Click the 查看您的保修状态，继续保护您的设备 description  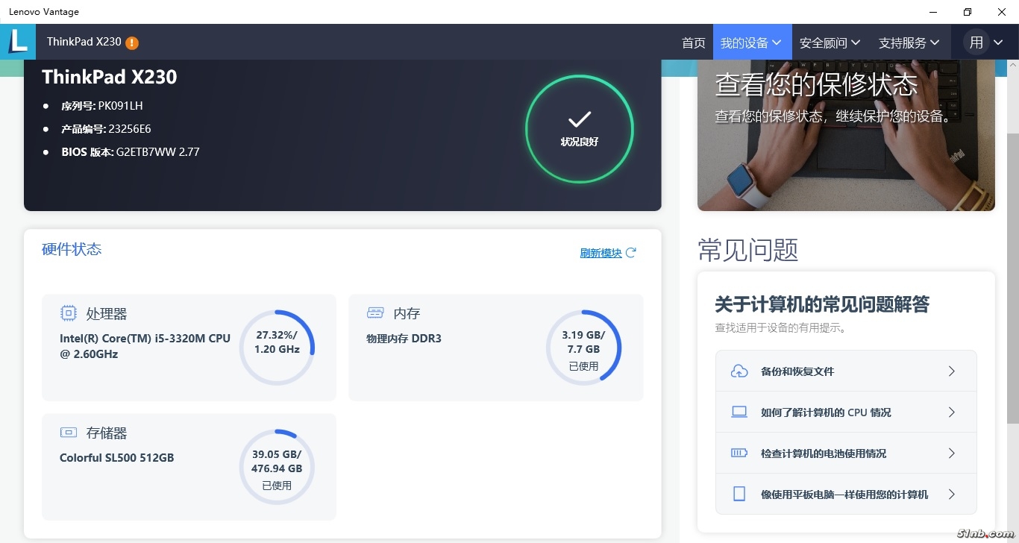pyautogui.click(x=833, y=116)
